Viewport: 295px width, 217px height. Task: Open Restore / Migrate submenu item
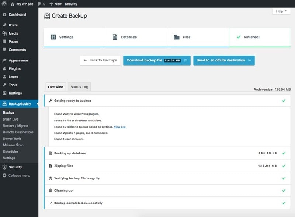click(15, 125)
